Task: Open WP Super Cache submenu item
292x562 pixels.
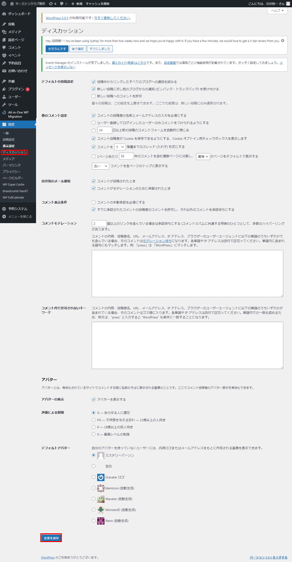Action: tap(14, 184)
